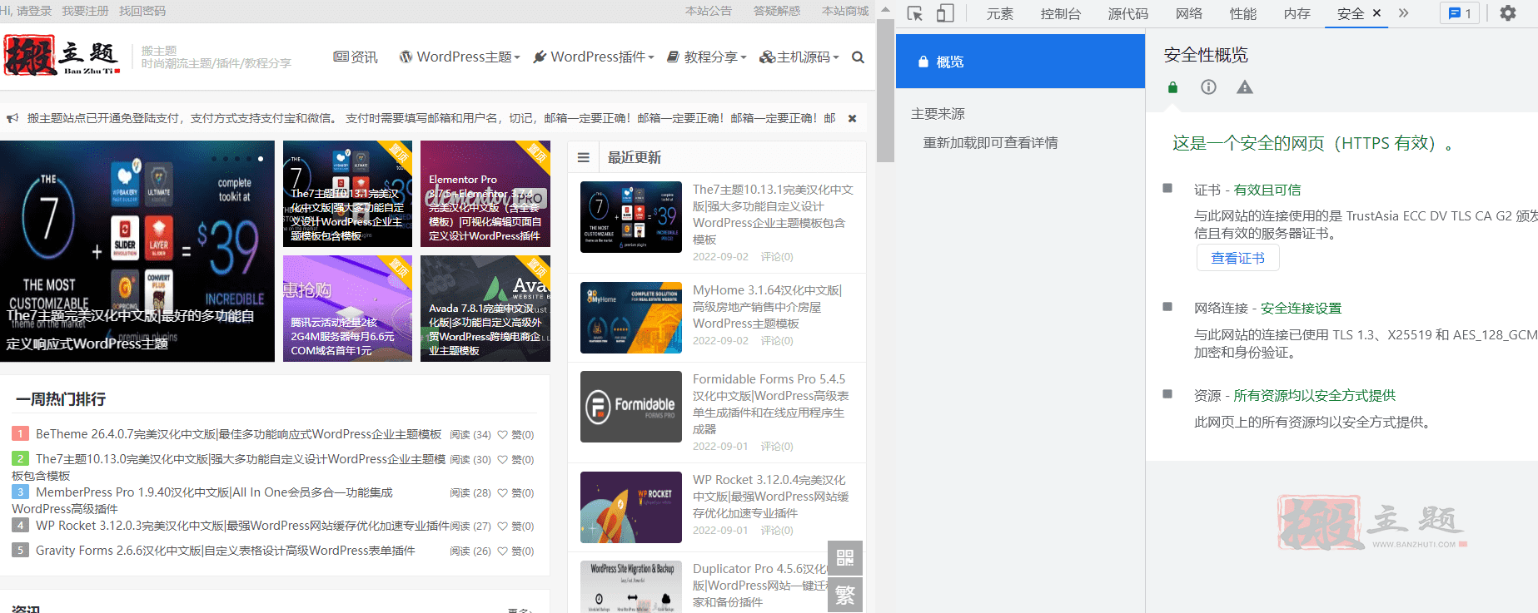Click the 找回密码 recover password link
1538x613 pixels.
click(142, 11)
